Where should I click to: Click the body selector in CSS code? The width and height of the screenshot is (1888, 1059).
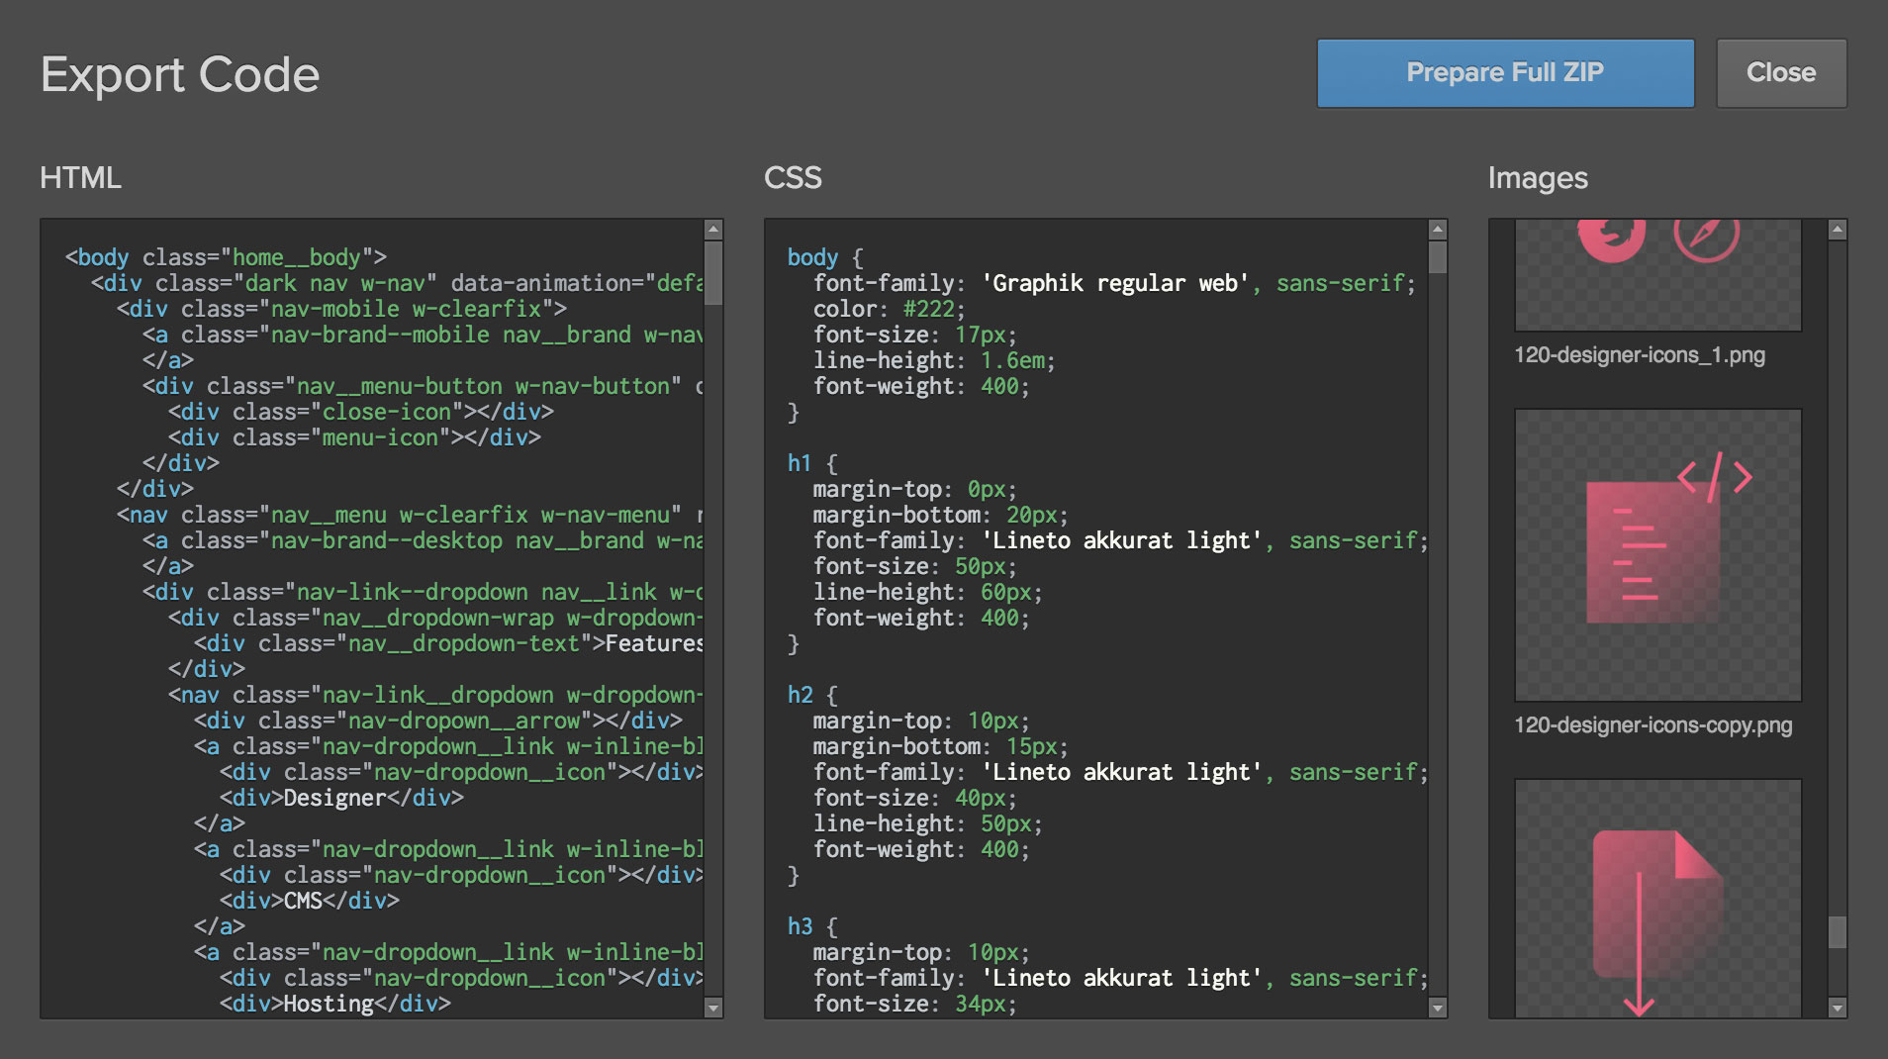[x=811, y=256]
